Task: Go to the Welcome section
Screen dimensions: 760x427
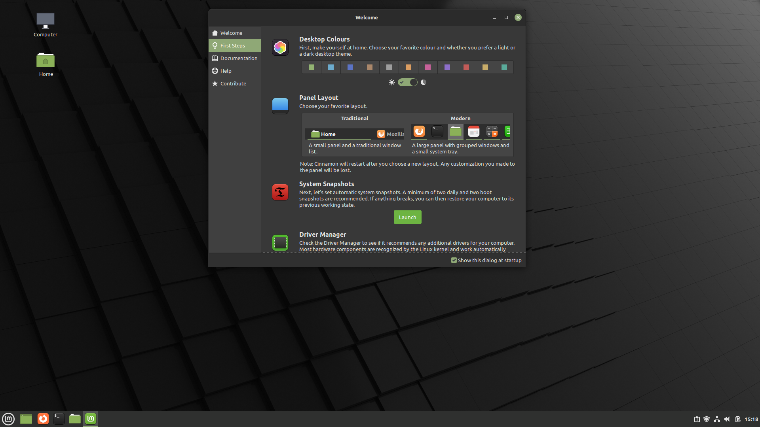Action: pyautogui.click(x=235, y=33)
